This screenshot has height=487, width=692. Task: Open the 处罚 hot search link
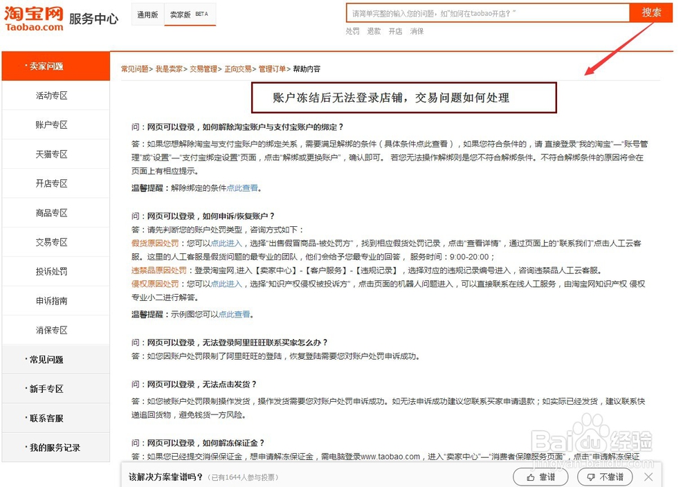pos(354,31)
